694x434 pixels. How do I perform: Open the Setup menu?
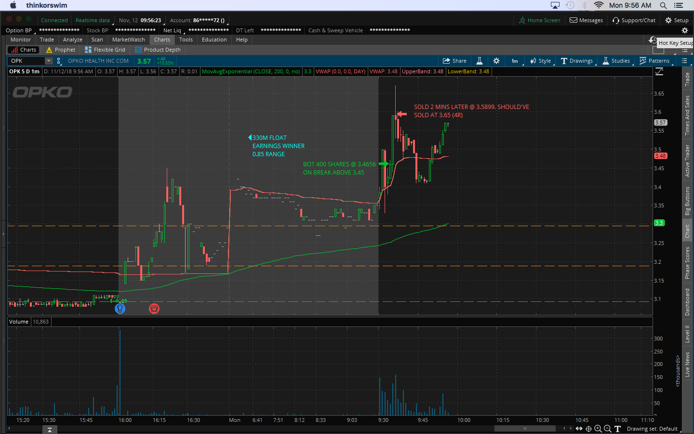coord(677,20)
